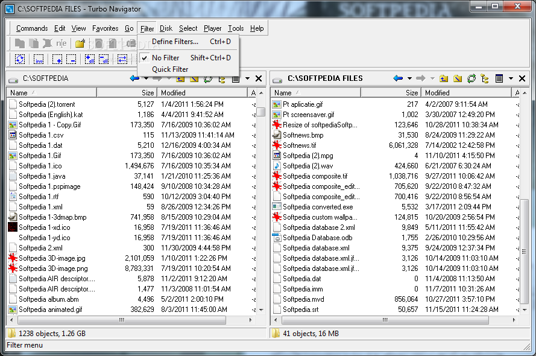Open the Select menu
The height and width of the screenshot is (356, 536).
[x=188, y=28]
